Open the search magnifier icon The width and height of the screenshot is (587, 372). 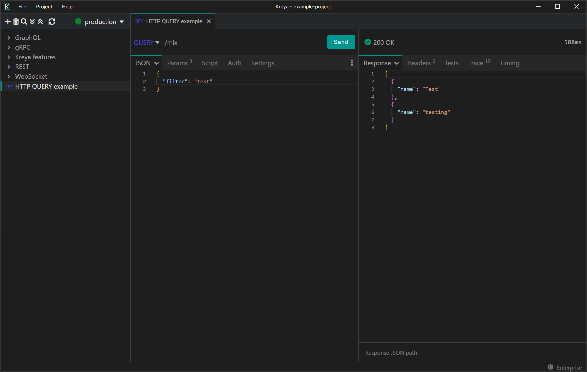point(24,22)
